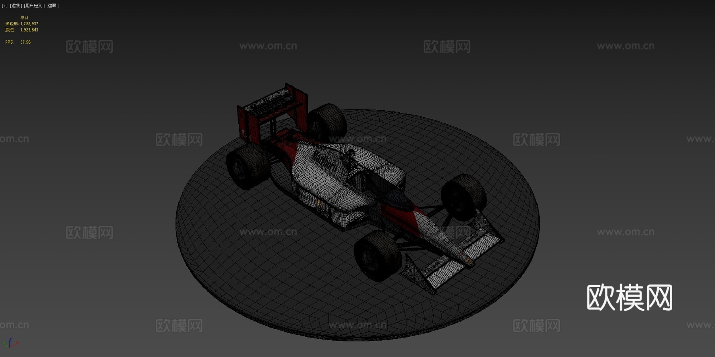Click the XYZ axis gizmo
This screenshot has width=715, height=357.
click(x=10, y=343)
